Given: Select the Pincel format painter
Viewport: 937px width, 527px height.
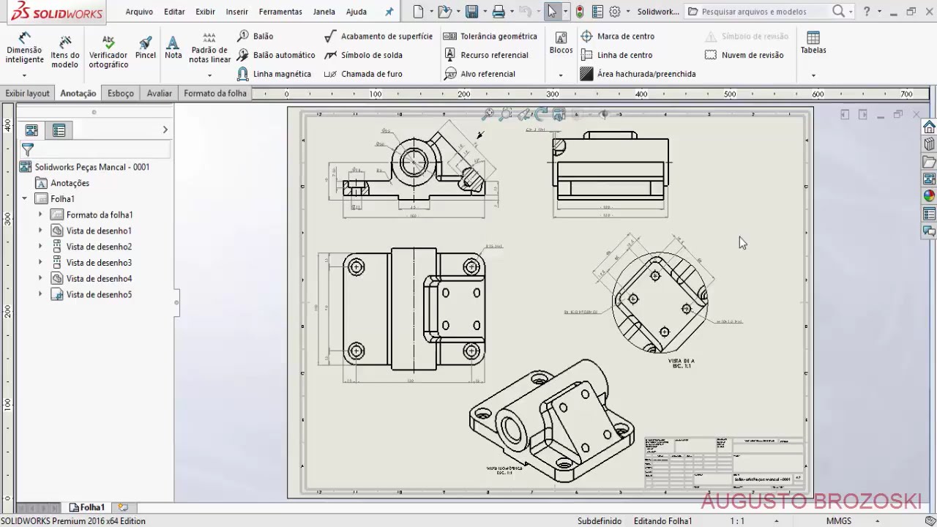Looking at the screenshot, I should pyautogui.click(x=146, y=48).
